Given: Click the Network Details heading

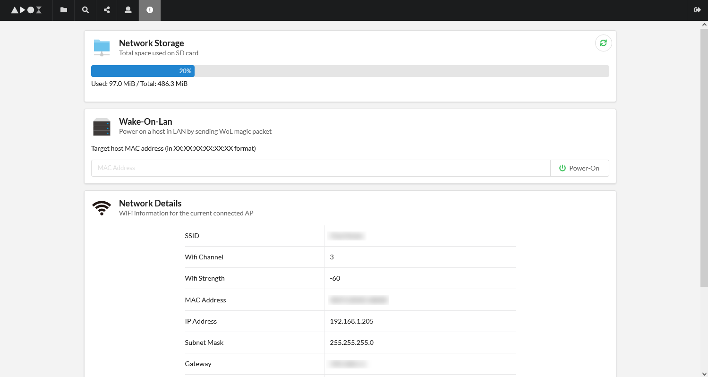Looking at the screenshot, I should click(x=150, y=203).
